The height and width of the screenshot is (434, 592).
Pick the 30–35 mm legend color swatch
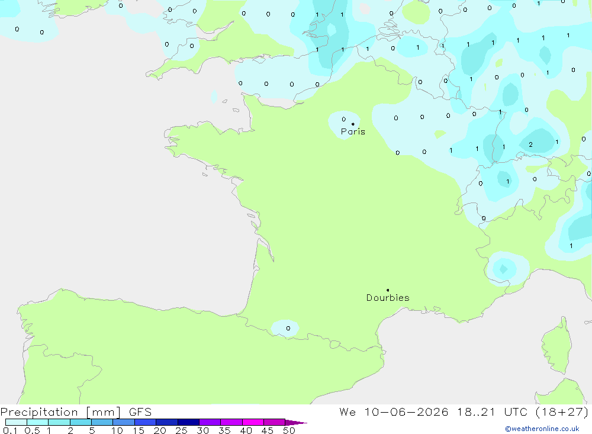pos(210,422)
